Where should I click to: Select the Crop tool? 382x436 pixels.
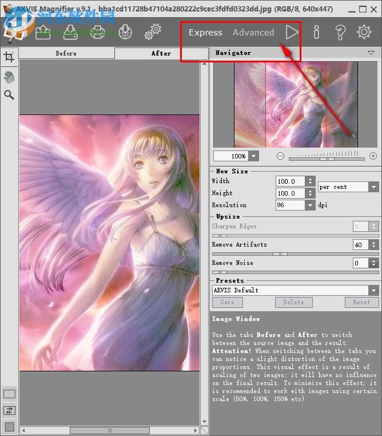9,57
